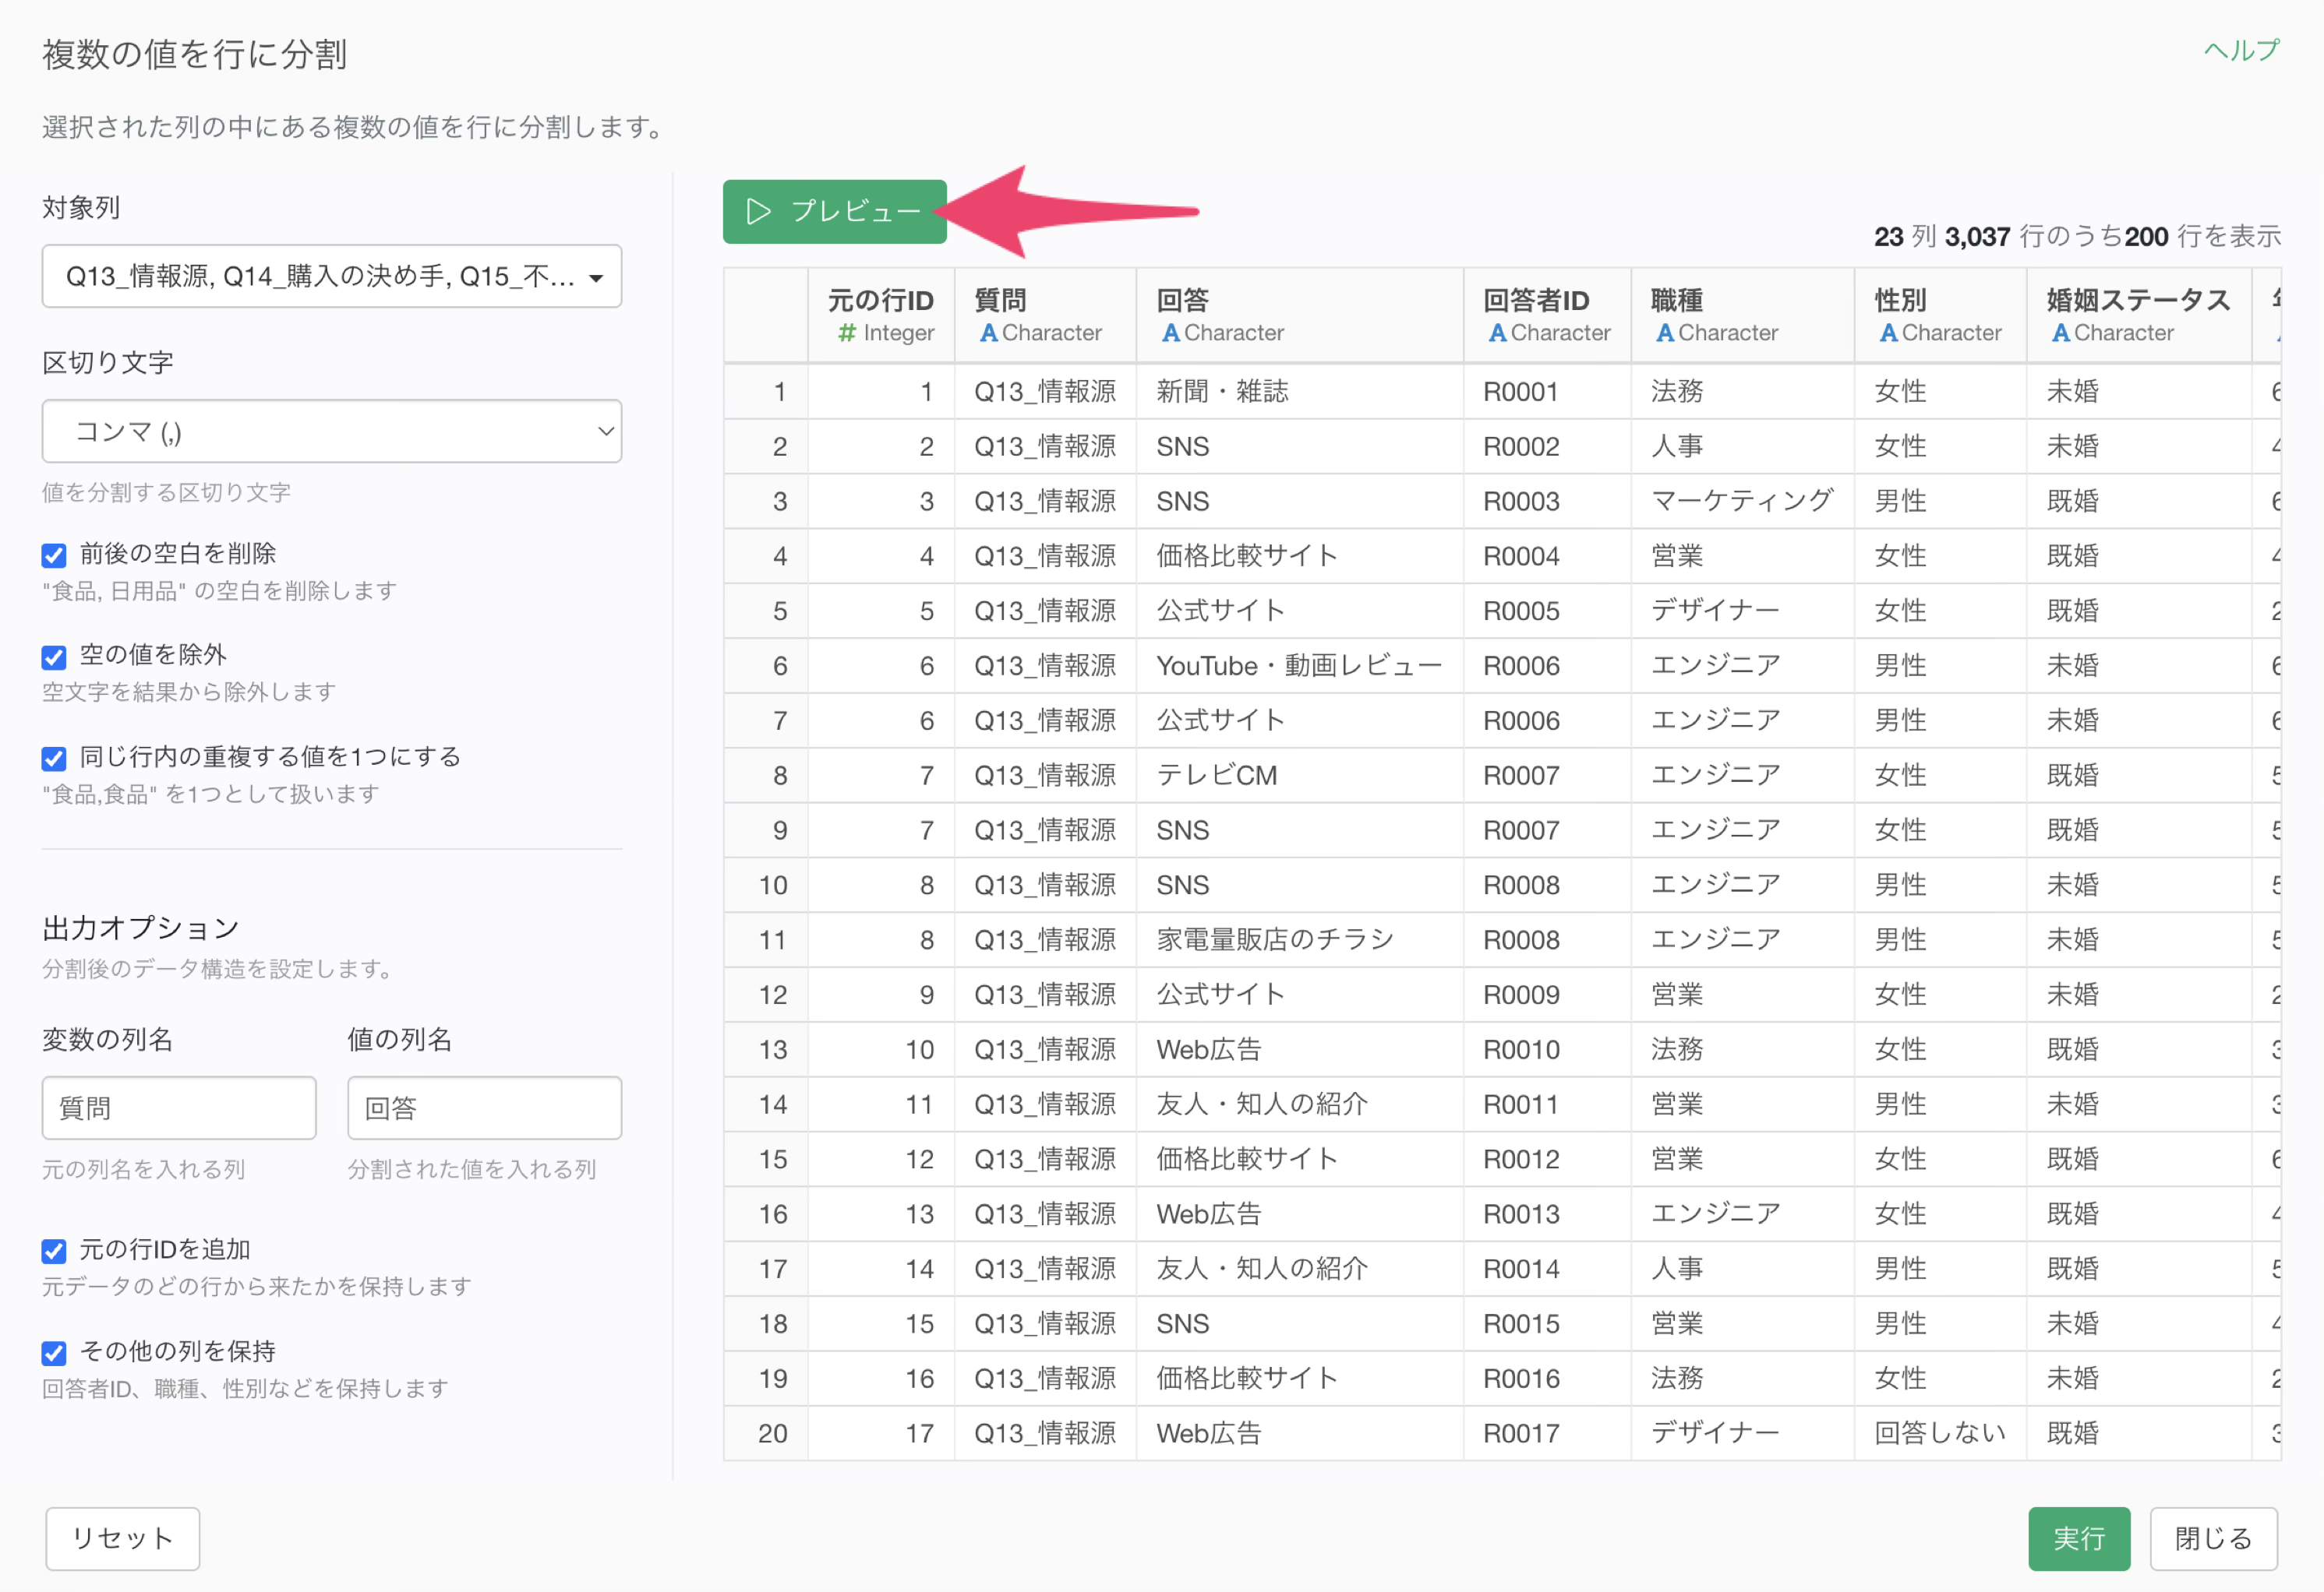Click Character type icon under 婚姻ステータス
The height and width of the screenshot is (1592, 2324).
click(2060, 333)
